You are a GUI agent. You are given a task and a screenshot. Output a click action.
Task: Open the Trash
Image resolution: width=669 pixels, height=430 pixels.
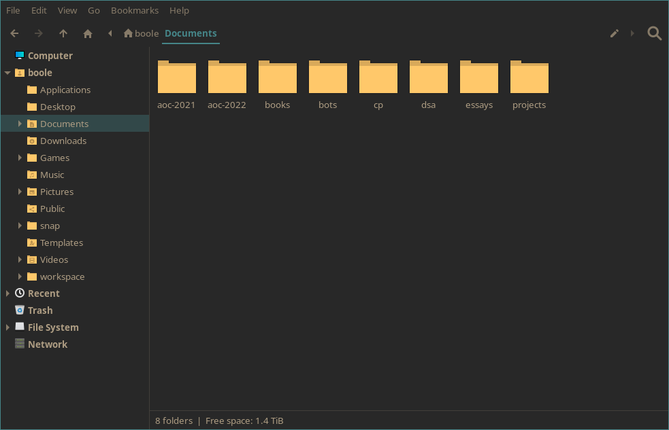tap(39, 310)
